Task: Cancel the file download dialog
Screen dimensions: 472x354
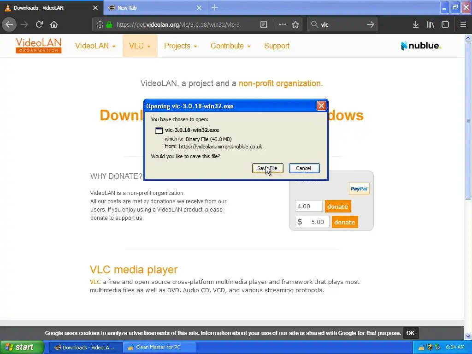Action: coord(304,168)
